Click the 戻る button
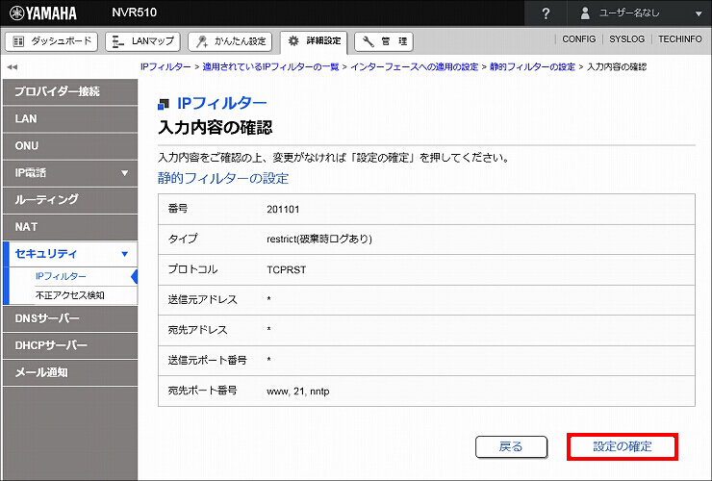This screenshot has width=712, height=481. 511,447
